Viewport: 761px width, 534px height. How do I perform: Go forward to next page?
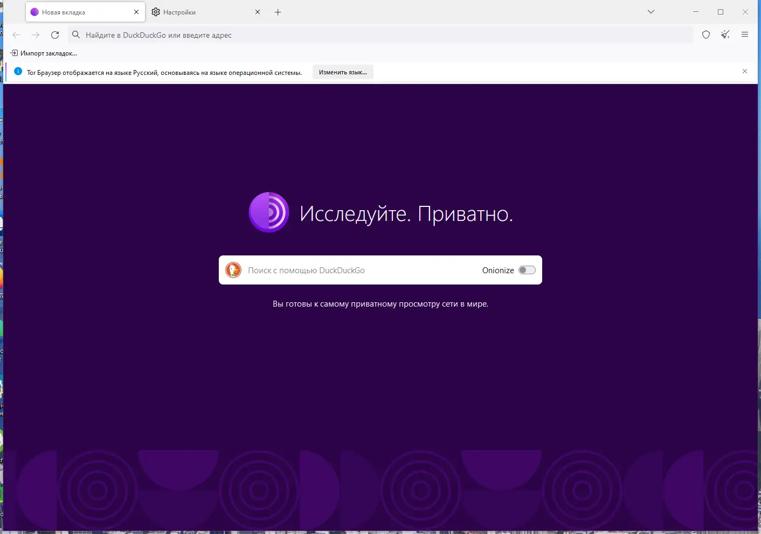(36, 35)
